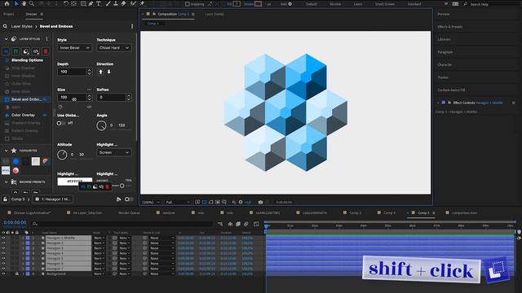Screen dimensions: 522x293
Task: Open the Style dropdown showing Inner Bevel
Action: [x=74, y=48]
